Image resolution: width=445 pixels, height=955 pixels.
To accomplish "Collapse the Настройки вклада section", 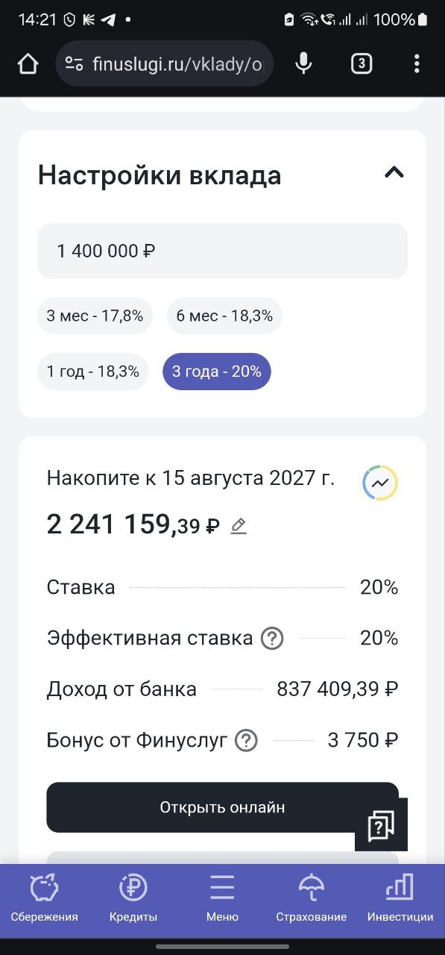I will pyautogui.click(x=394, y=173).
